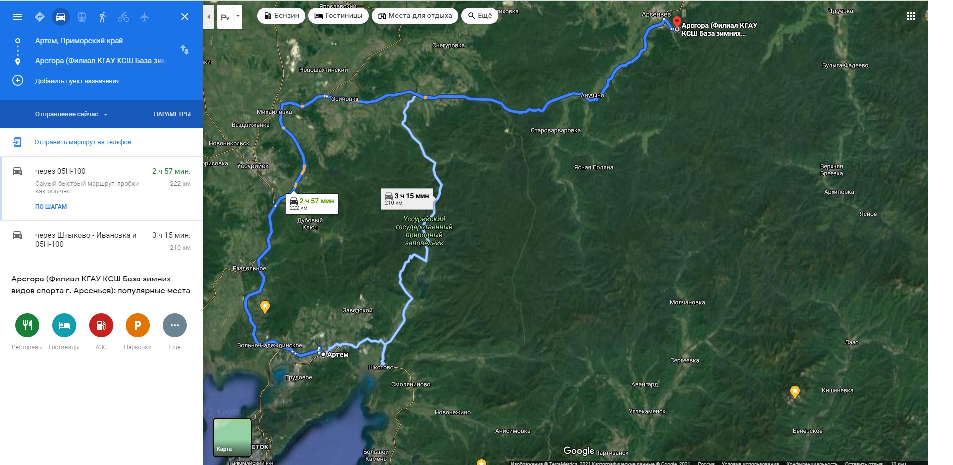Expand more search categories with 'Ещё'

tap(480, 16)
